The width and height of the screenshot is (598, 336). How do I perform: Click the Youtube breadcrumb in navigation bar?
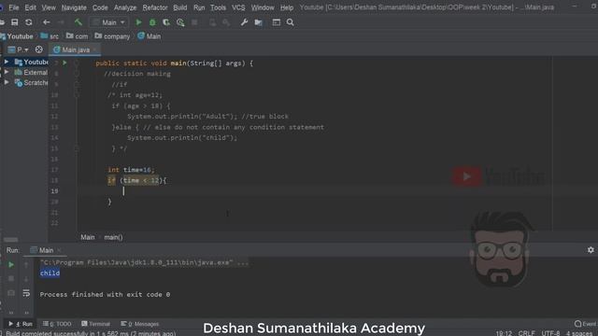[x=17, y=36]
